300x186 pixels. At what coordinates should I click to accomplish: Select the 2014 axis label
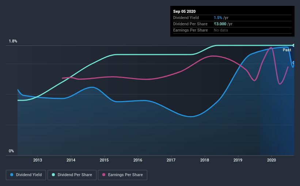[x=71, y=160]
